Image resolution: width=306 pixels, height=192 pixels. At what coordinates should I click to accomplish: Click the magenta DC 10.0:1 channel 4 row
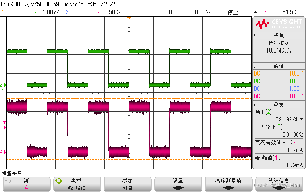click(279, 96)
